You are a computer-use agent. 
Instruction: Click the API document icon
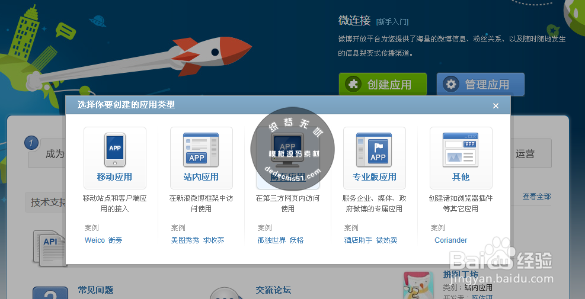(x=50, y=248)
